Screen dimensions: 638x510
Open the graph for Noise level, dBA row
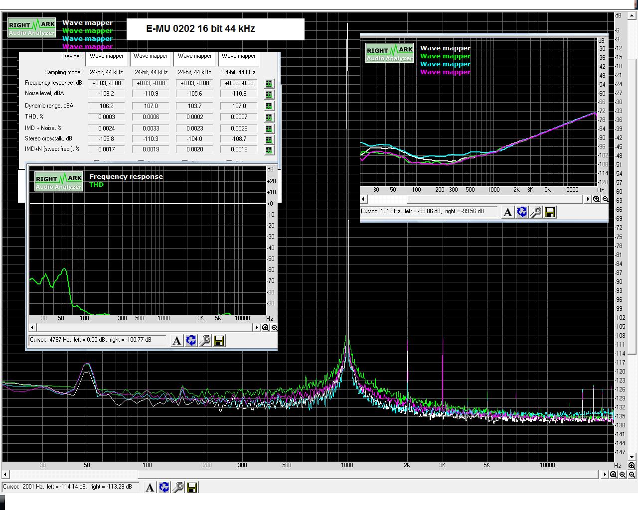coord(269,95)
